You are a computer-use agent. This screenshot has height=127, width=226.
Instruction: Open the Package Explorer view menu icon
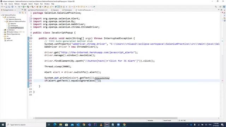pos(25,13)
